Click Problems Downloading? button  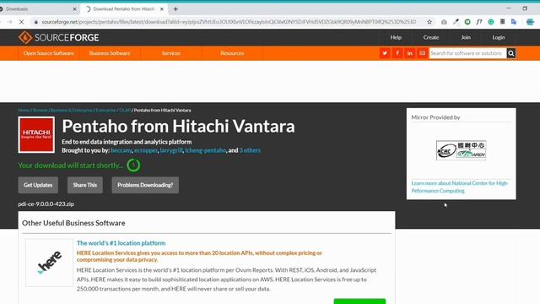[145, 185]
